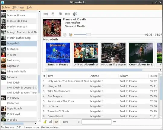
Task: Pause the current song
Action: 60,14
